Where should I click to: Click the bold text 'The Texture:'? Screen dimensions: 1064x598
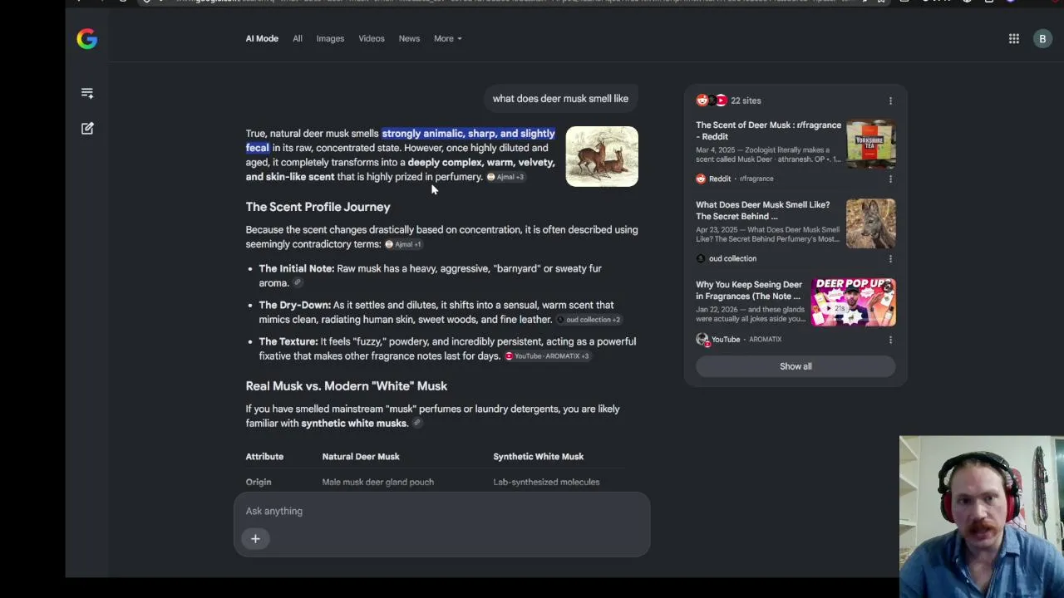(x=288, y=342)
